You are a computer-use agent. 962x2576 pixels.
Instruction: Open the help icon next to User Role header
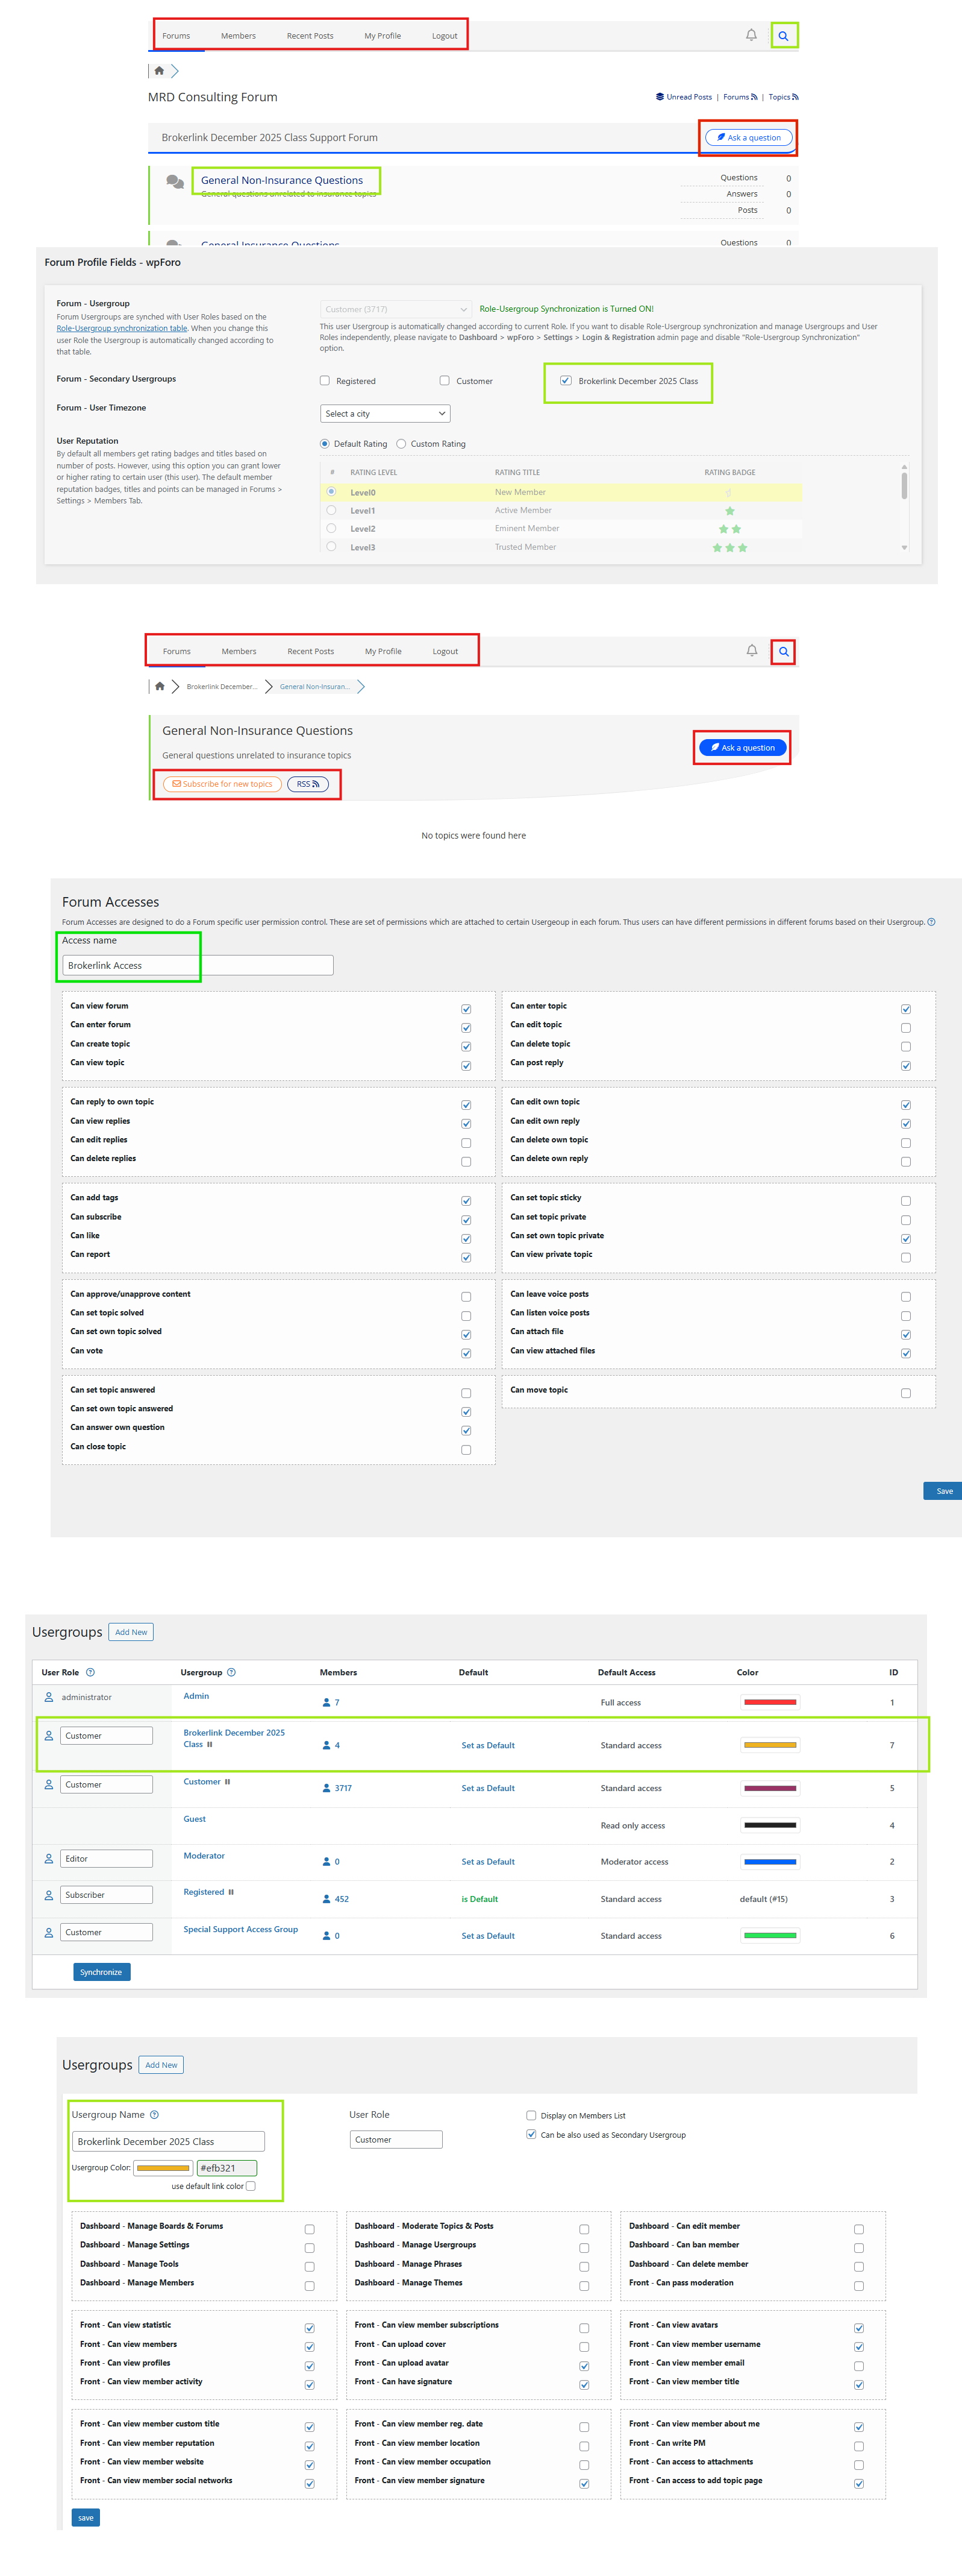(x=90, y=1672)
